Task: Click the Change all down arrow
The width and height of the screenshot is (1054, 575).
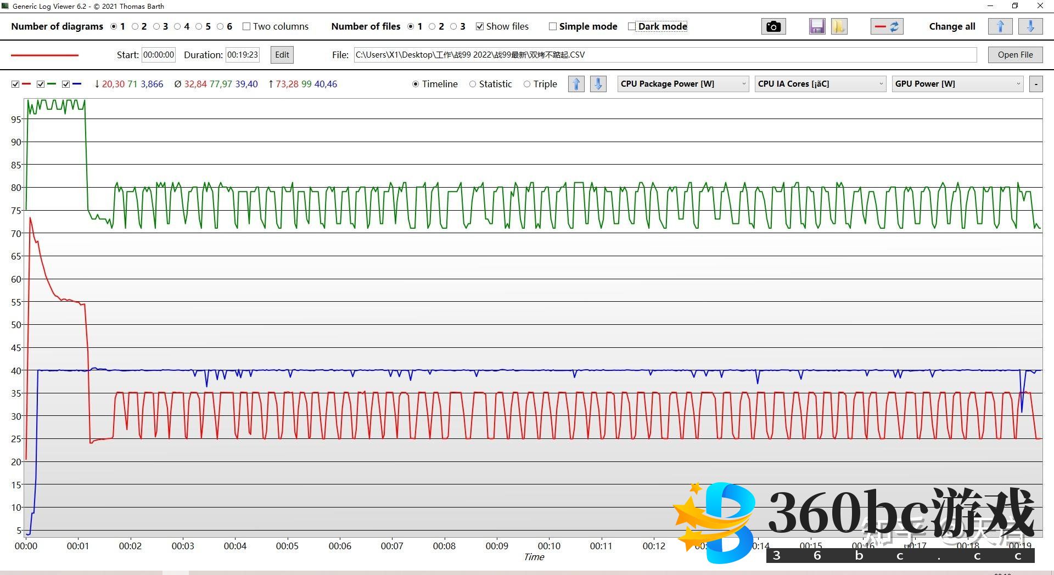Action: 1030,26
